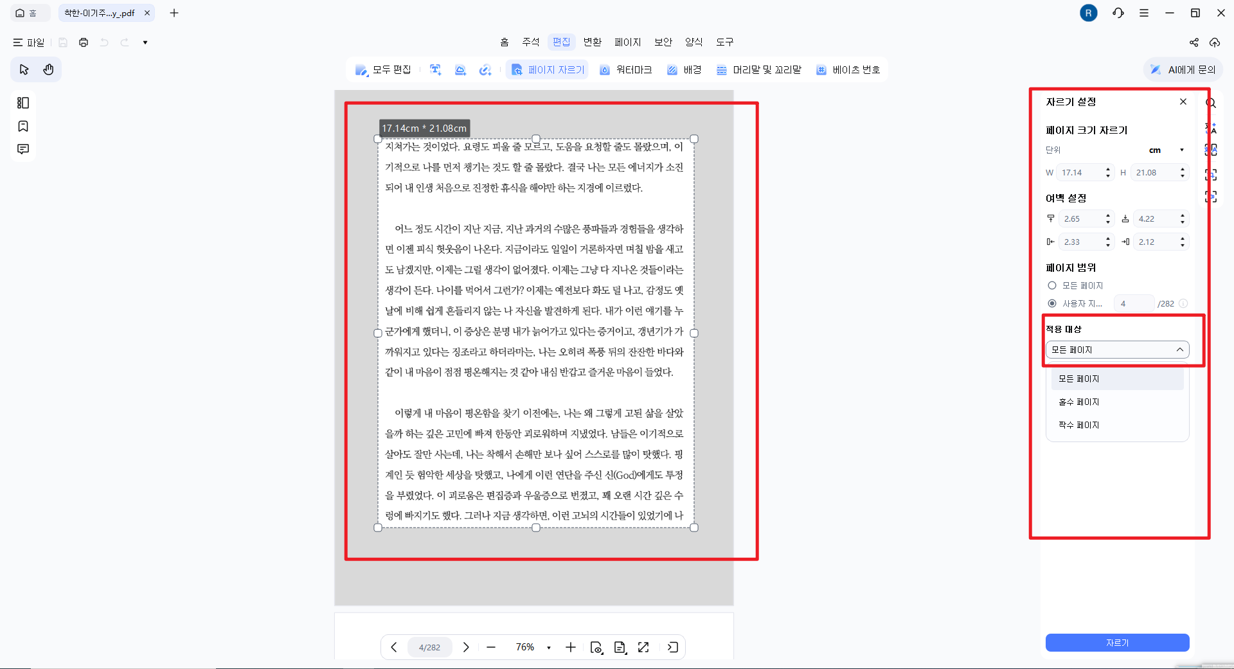
Task: Open the zoom percentage dropdown
Action: pyautogui.click(x=549, y=647)
